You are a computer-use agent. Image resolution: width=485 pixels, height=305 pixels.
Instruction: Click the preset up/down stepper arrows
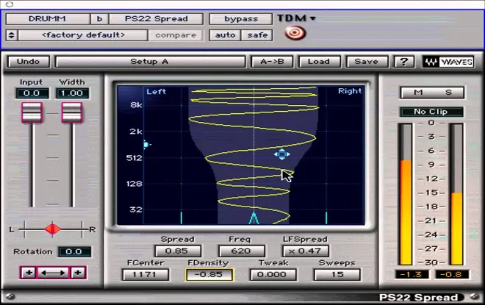pos(12,35)
